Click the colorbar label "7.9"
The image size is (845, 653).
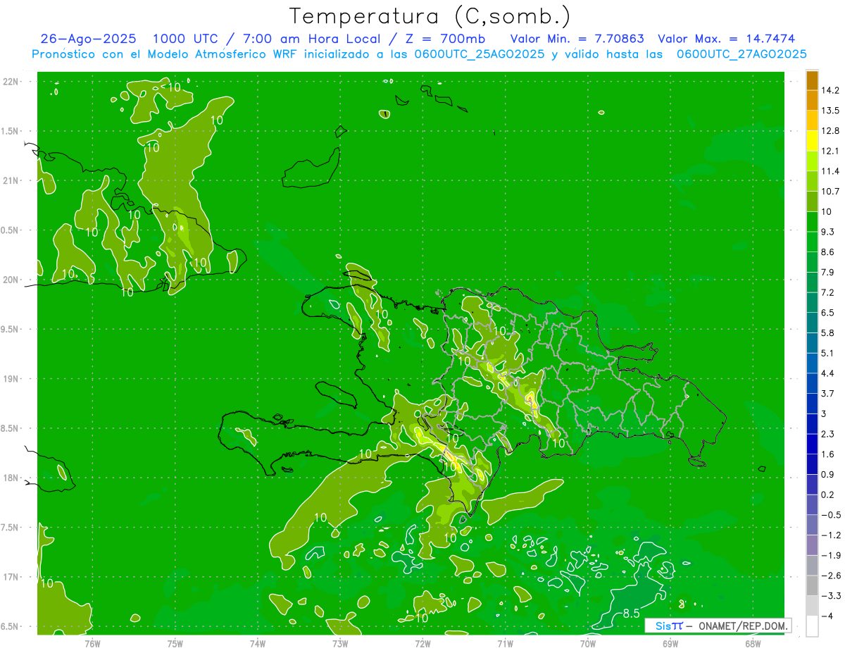tap(828, 272)
